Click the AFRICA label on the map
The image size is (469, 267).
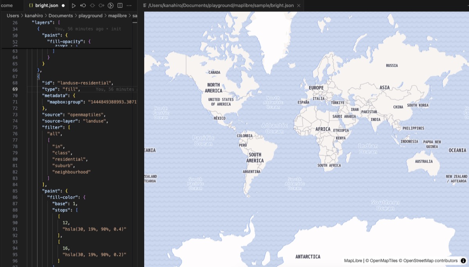pyautogui.click(x=323, y=129)
